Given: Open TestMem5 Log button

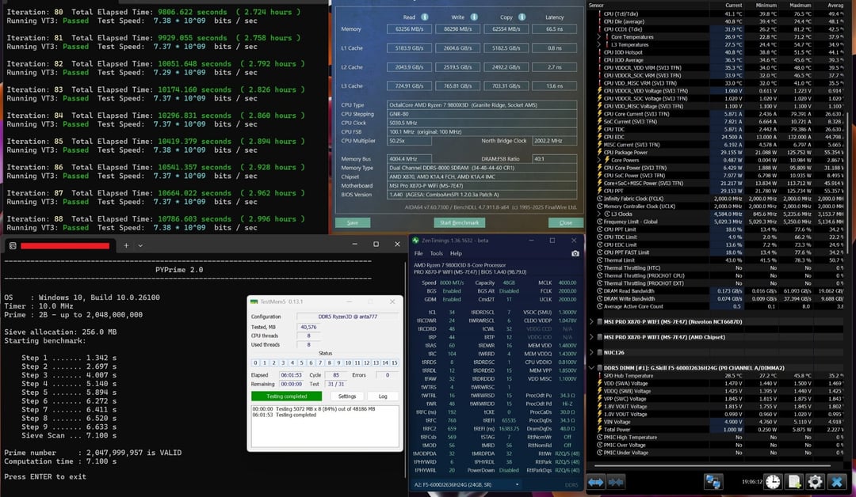Looking at the screenshot, I should click(x=383, y=396).
